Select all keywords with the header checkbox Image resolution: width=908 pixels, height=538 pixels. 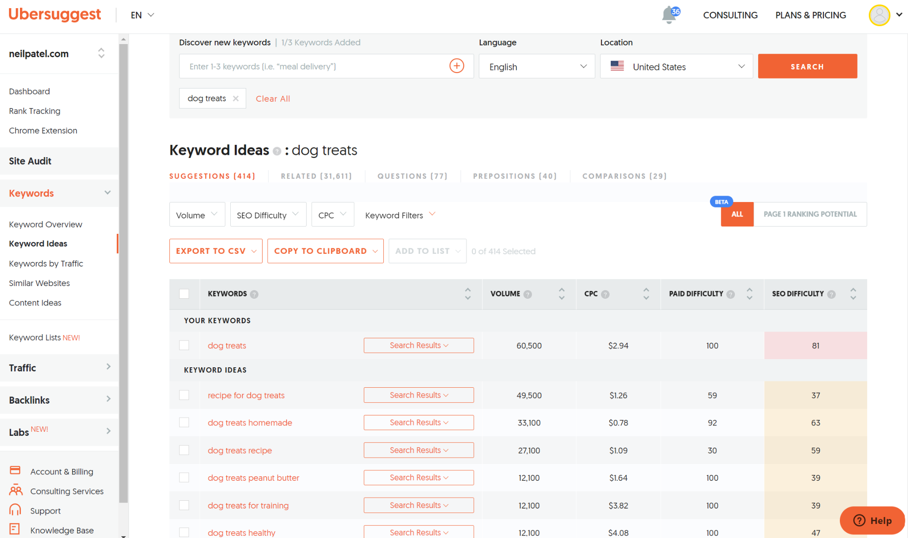pos(184,294)
